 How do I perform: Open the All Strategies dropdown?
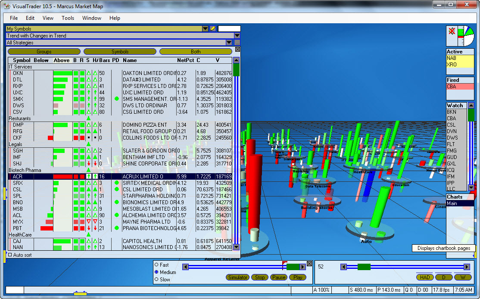229,43
